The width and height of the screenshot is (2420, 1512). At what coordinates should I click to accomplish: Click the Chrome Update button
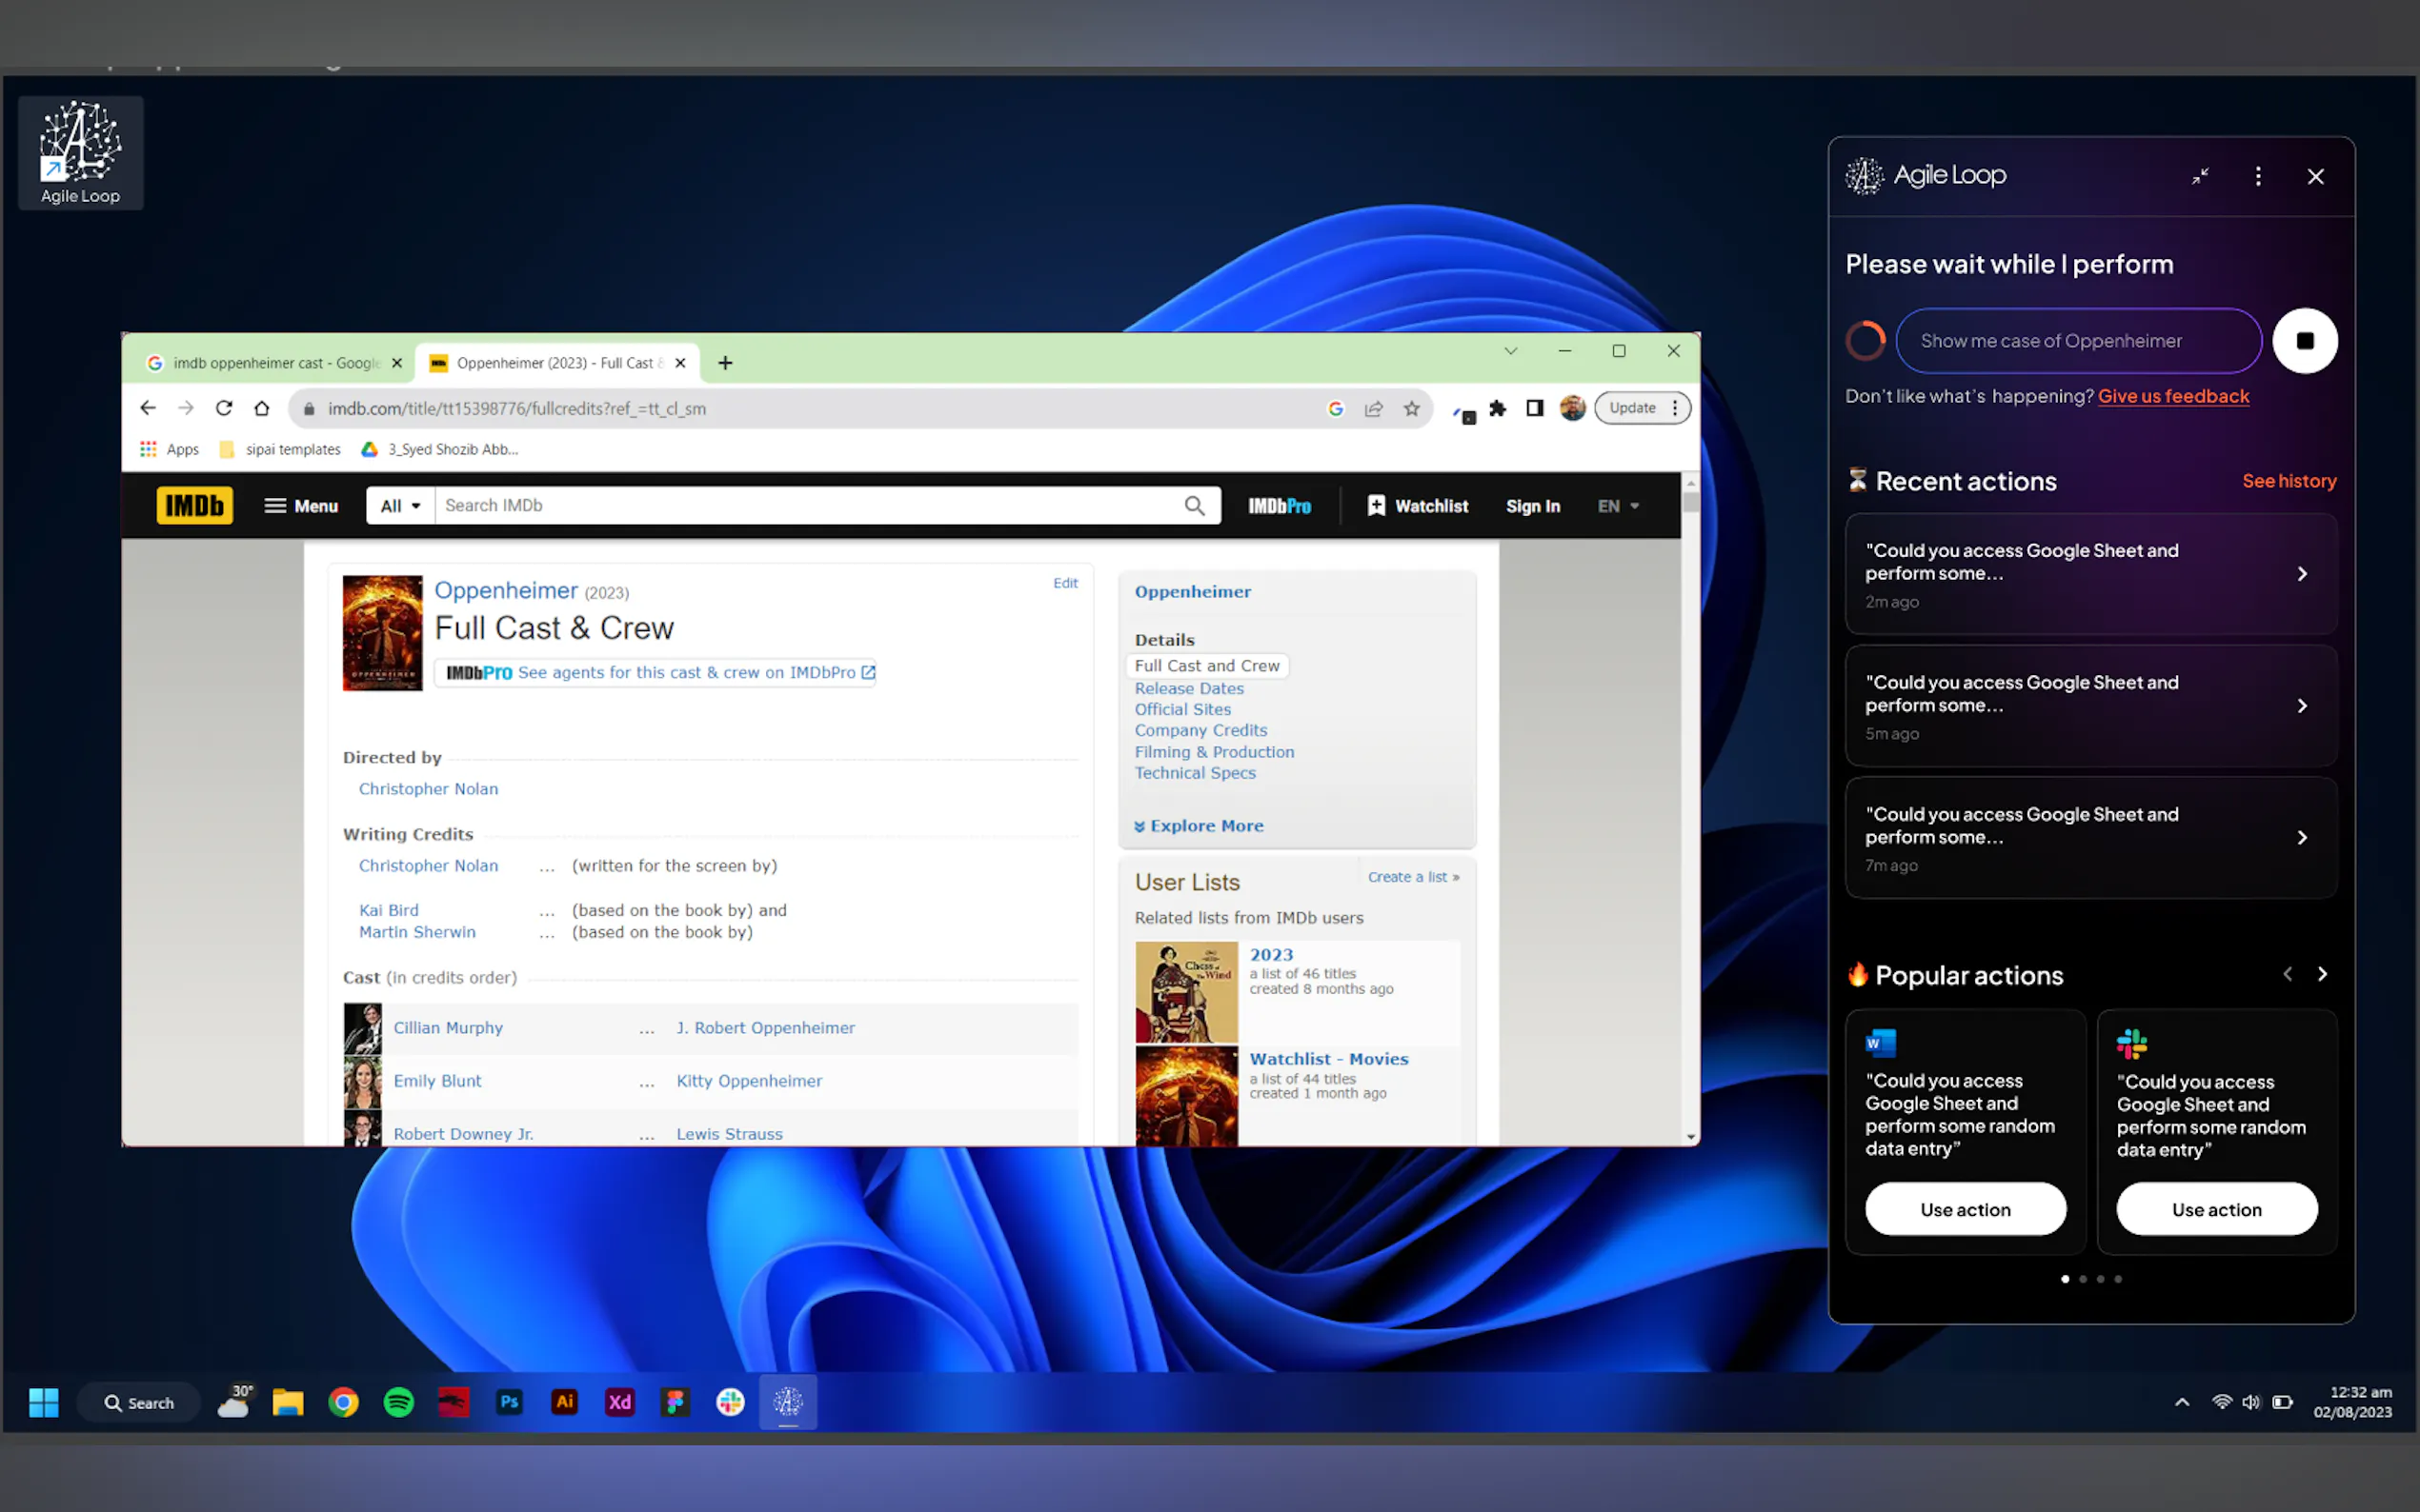click(x=1643, y=408)
